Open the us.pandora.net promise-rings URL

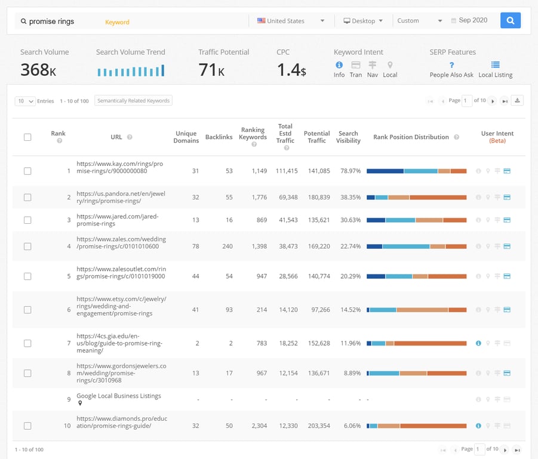tap(121, 197)
